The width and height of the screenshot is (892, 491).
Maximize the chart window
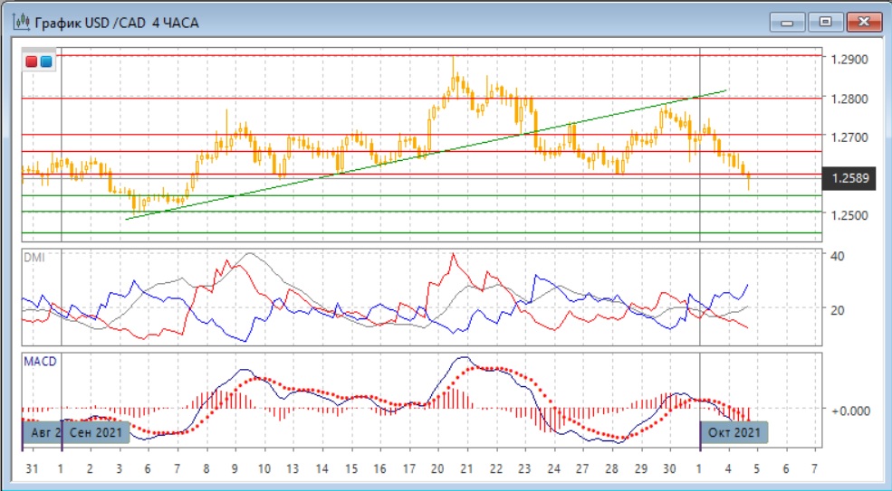(826, 23)
